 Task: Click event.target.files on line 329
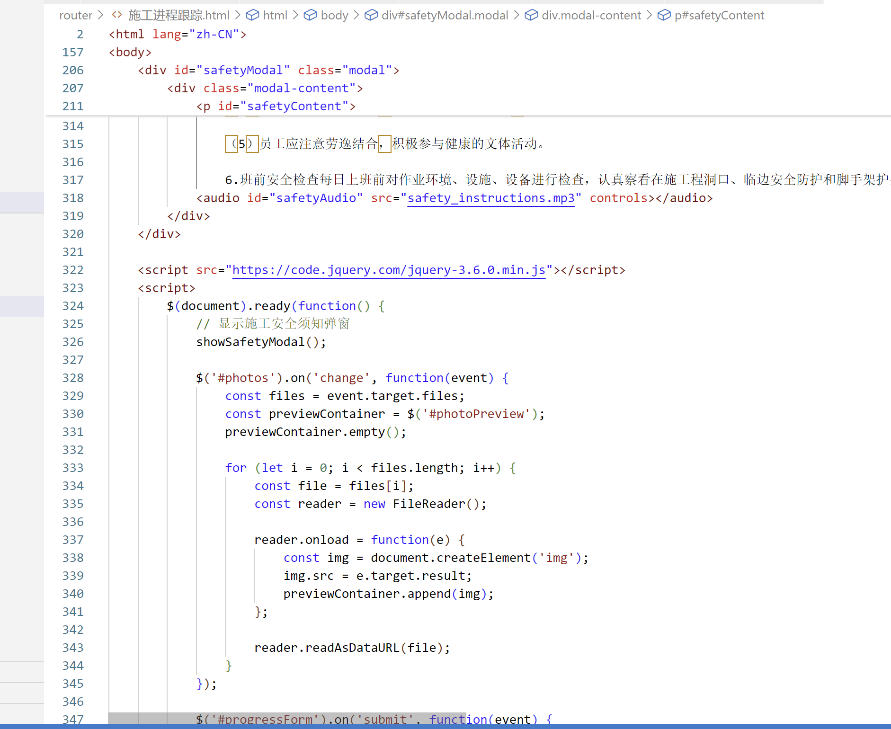tap(392, 396)
